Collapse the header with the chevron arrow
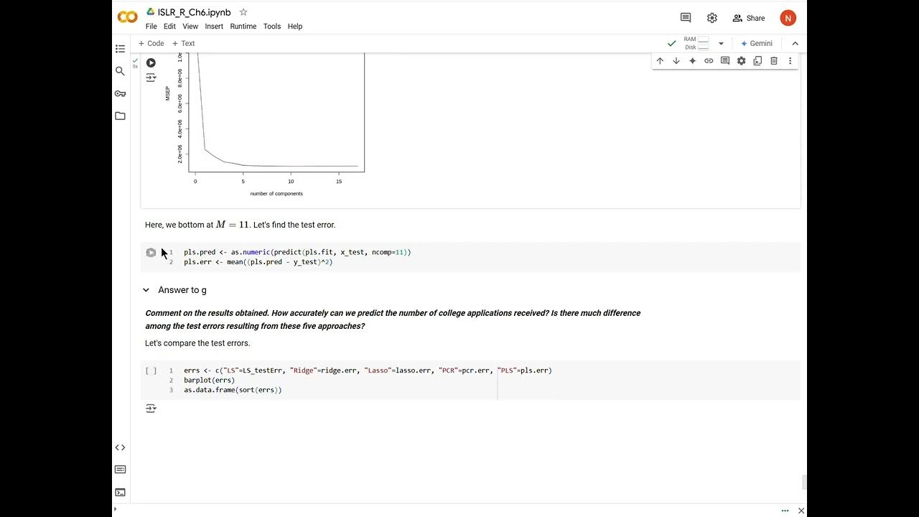919x517 pixels. coord(795,44)
